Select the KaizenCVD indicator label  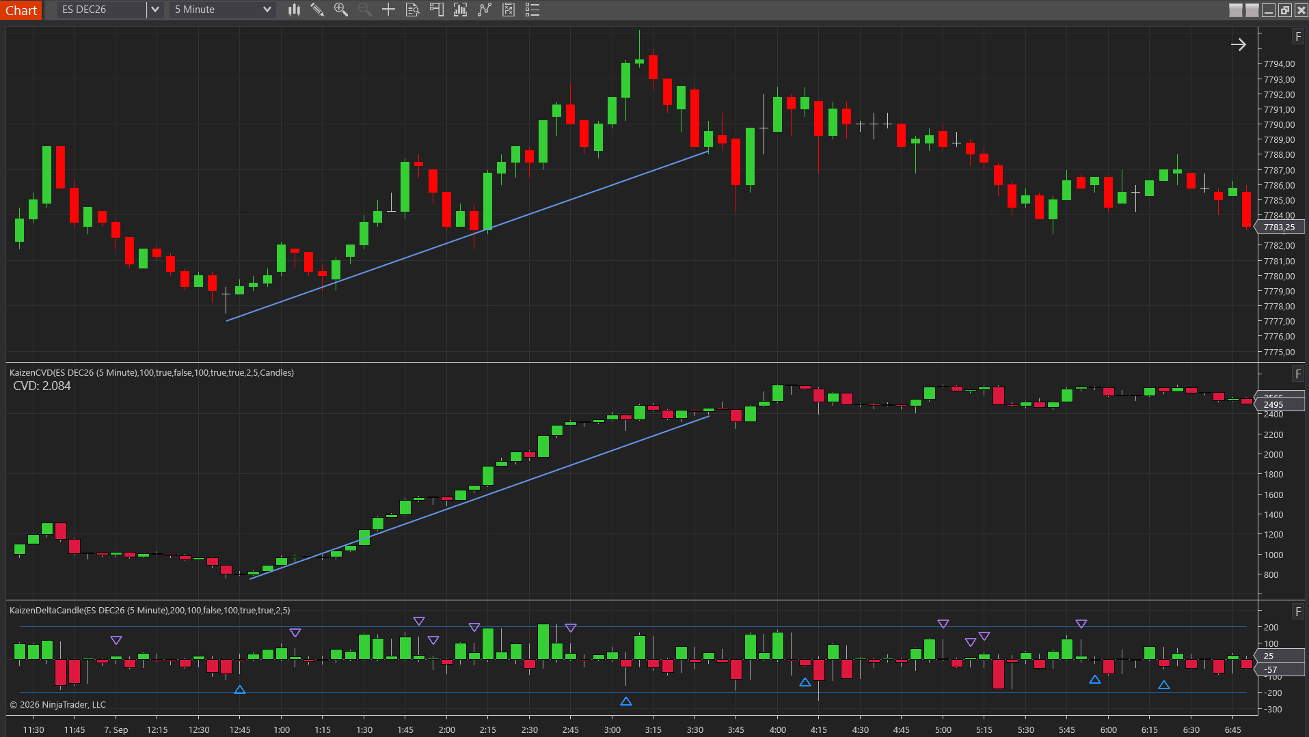[152, 372]
